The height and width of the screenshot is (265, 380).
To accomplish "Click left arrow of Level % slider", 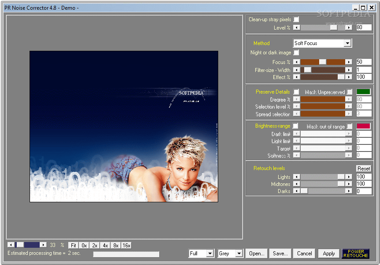I will tap(296, 27).
